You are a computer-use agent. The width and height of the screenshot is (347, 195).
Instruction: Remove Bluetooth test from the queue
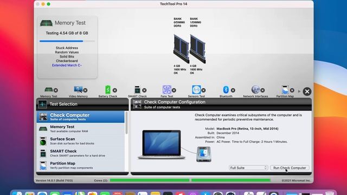click(x=233, y=90)
